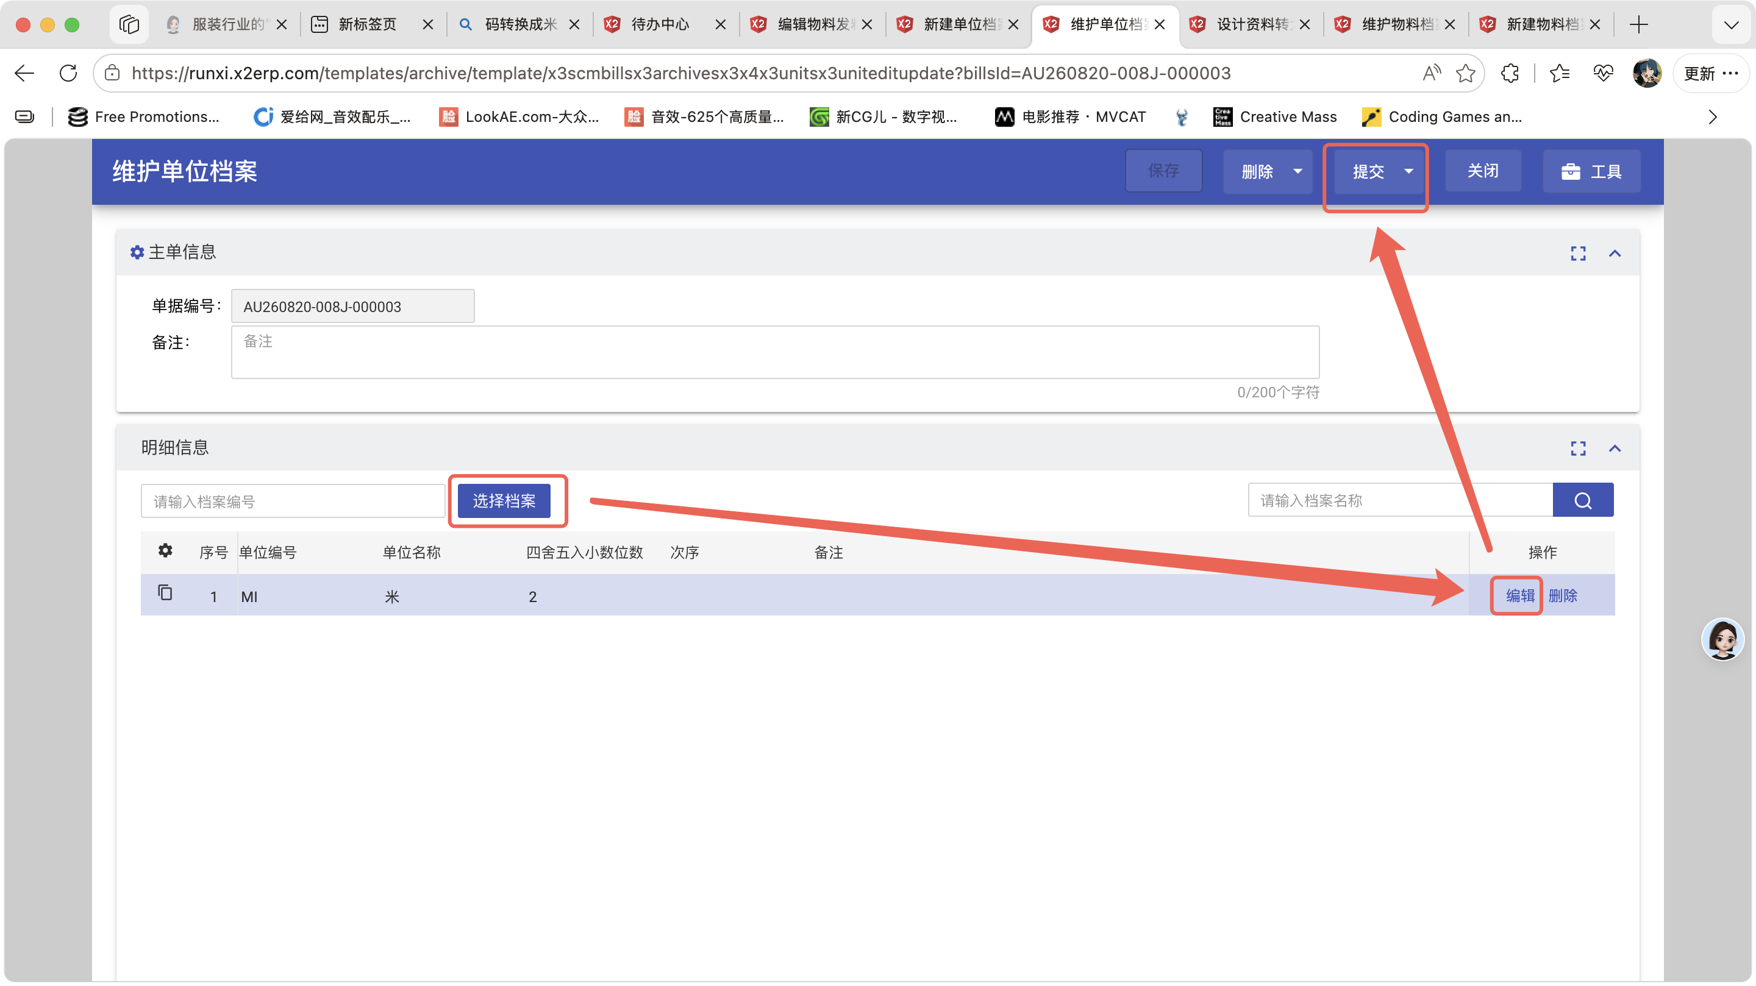Open the 工具 menu button
This screenshot has height=986, width=1756.
click(1591, 171)
